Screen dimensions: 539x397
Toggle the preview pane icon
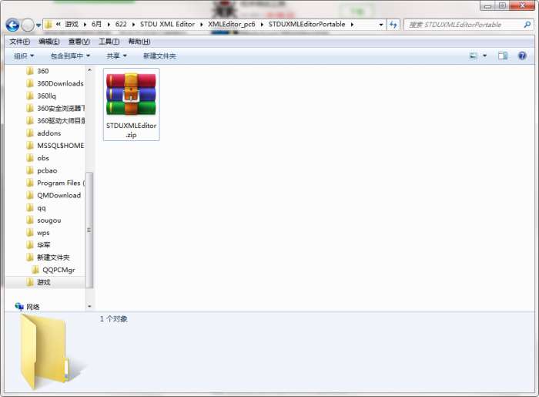503,56
